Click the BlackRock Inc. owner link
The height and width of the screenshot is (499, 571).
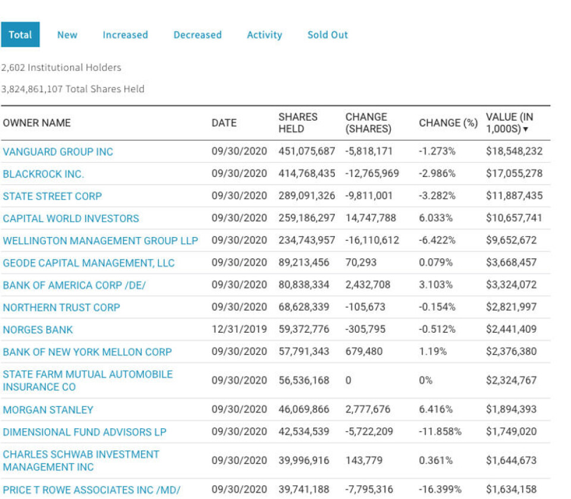pos(43,174)
